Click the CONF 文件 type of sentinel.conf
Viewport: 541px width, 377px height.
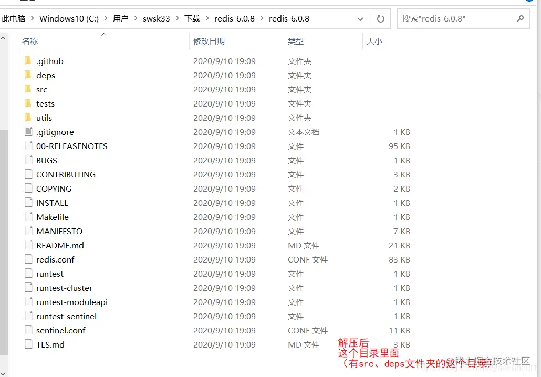308,330
